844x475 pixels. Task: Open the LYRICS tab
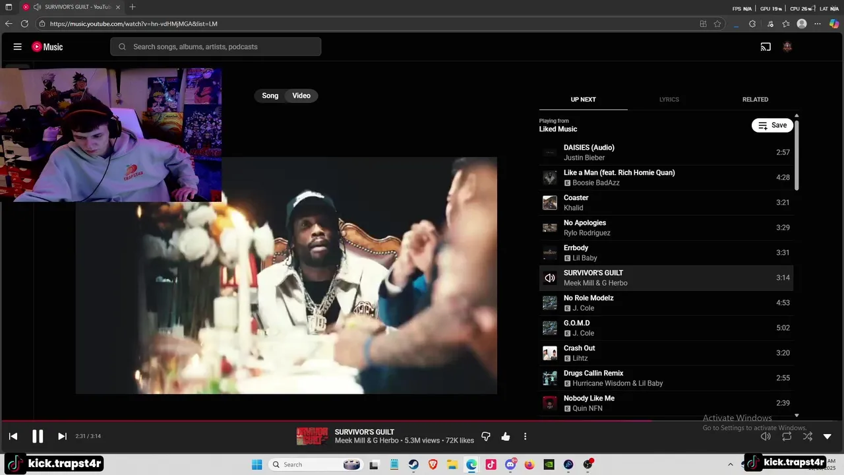[669, 100]
